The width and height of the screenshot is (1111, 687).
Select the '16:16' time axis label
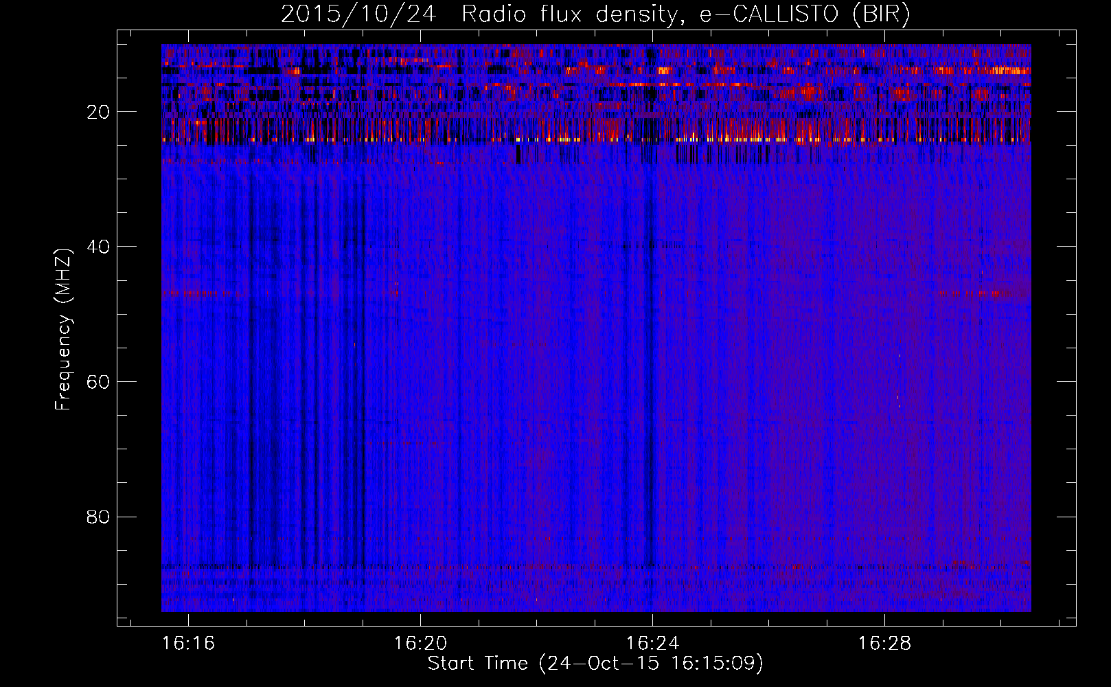point(188,643)
